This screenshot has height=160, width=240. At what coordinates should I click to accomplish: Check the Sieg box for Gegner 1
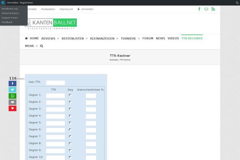pos(70,95)
